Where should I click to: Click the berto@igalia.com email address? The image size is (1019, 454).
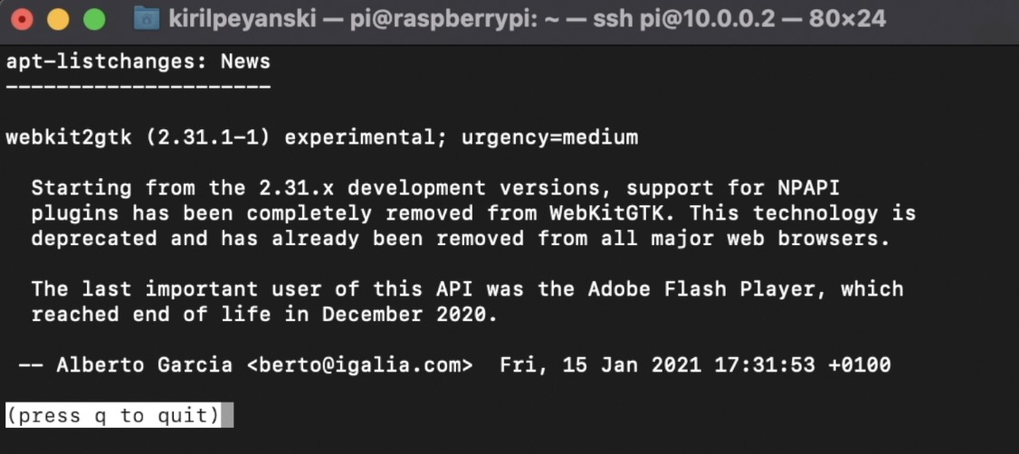359,365
